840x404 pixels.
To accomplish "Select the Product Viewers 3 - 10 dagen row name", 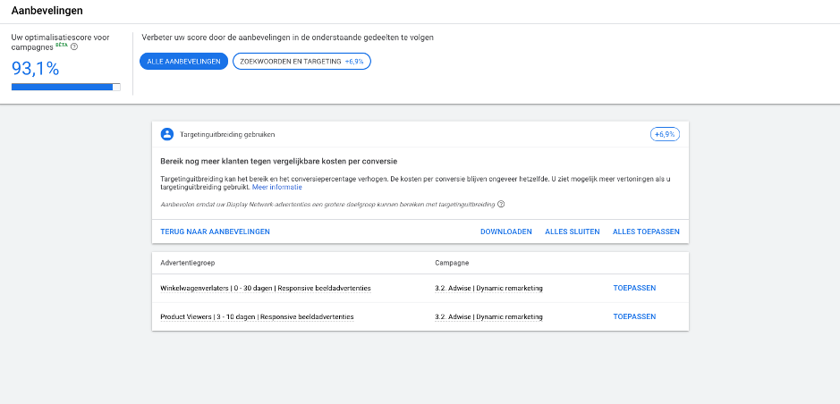I will click(257, 316).
